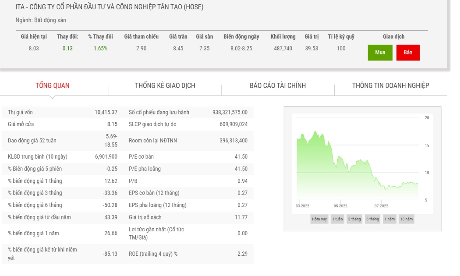460x276 pixels.
Task: Open the THỐNG KÊ GIAO DỊCH tab
Action: pyautogui.click(x=165, y=85)
